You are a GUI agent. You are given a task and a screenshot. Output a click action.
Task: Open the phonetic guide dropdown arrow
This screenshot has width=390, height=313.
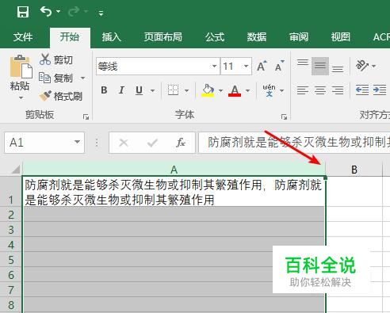281,90
